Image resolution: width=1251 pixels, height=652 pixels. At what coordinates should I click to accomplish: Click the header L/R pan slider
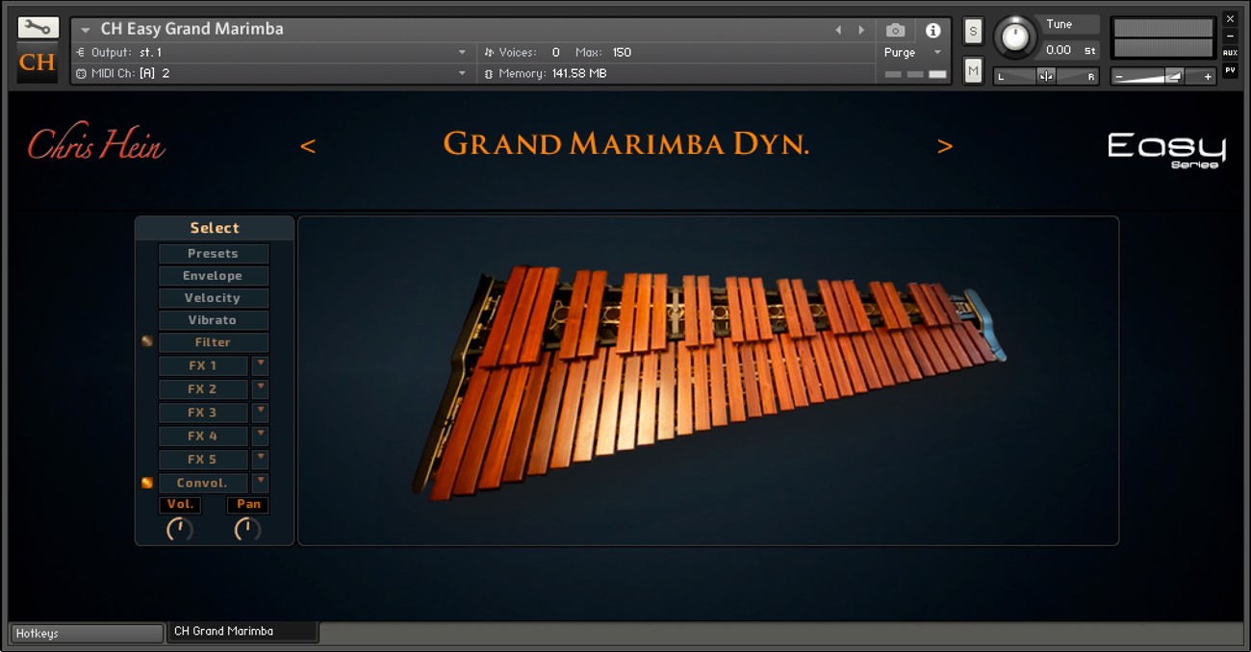1046,77
